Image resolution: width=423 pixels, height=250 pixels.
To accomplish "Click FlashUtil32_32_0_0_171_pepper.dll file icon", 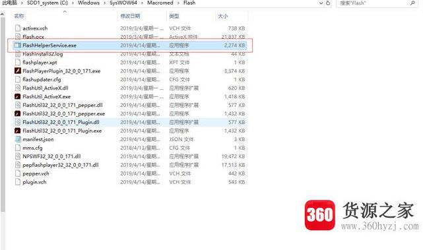I will (x=18, y=105).
